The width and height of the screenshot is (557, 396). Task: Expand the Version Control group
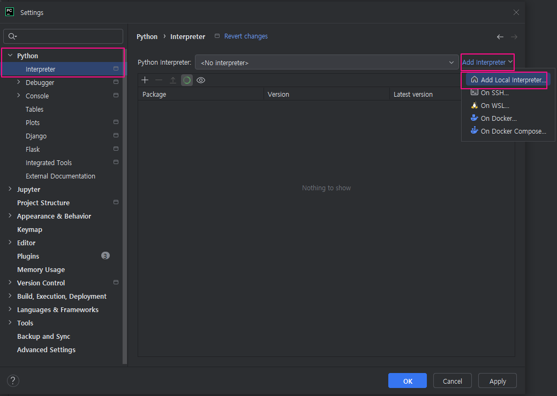pos(10,283)
